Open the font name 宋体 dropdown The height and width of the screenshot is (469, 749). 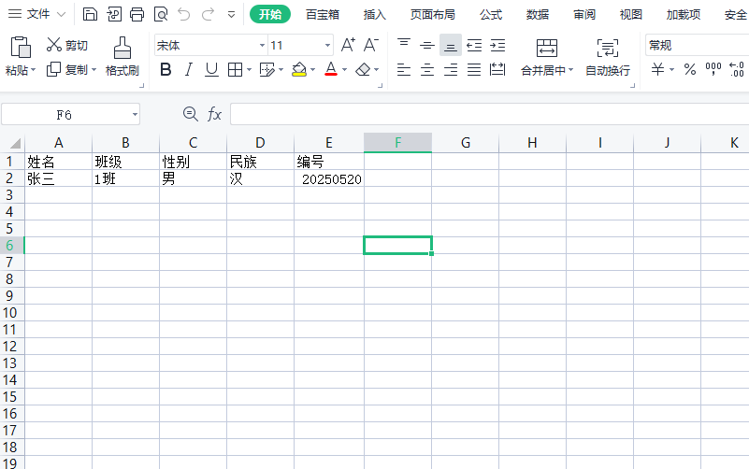point(262,46)
